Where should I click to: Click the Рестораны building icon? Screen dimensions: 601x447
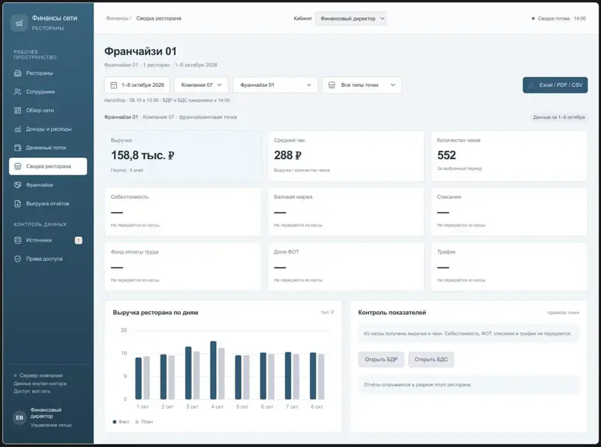[18, 73]
